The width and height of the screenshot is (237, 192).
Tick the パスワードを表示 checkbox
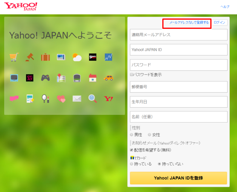(131, 74)
